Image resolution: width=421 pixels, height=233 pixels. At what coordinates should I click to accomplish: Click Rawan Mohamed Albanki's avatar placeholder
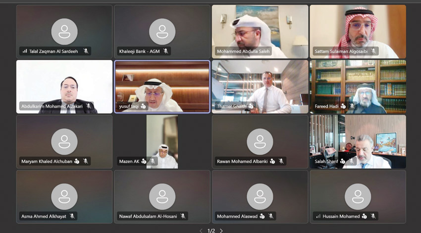260,141
